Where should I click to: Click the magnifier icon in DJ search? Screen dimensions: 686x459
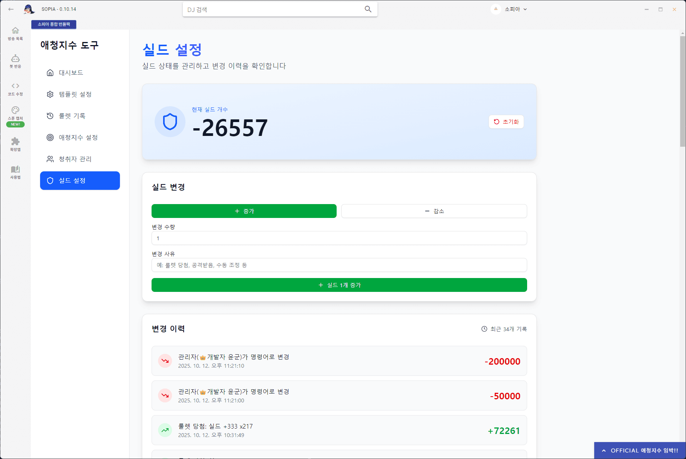point(368,9)
